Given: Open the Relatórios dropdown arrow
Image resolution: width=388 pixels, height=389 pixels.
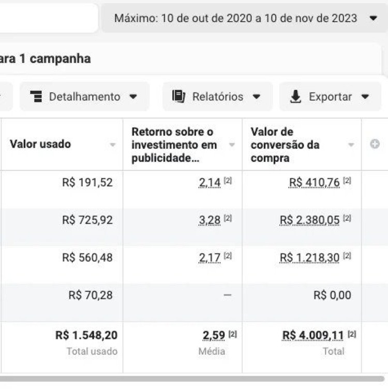Looking at the screenshot, I should (256, 97).
